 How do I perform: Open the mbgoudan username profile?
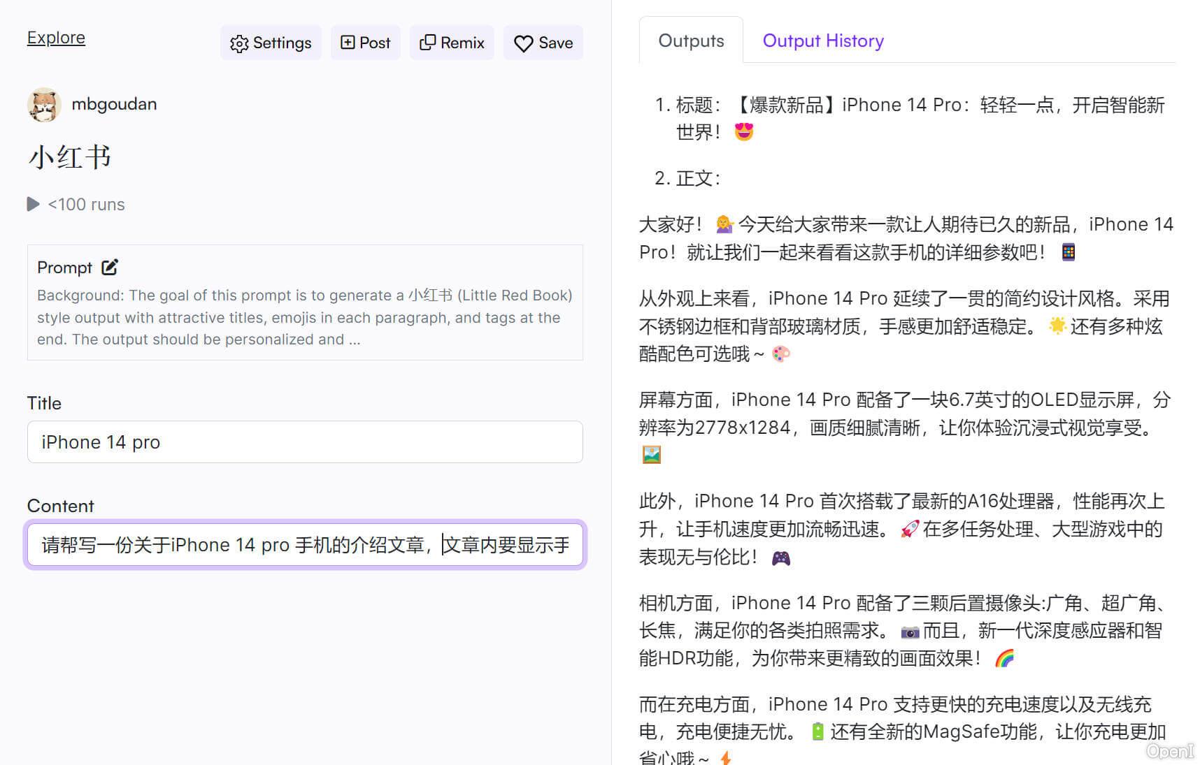pyautogui.click(x=114, y=104)
